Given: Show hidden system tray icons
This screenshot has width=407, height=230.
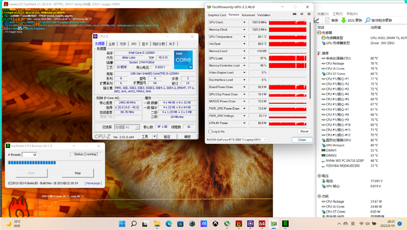Looking at the screenshot, I should point(339,224).
